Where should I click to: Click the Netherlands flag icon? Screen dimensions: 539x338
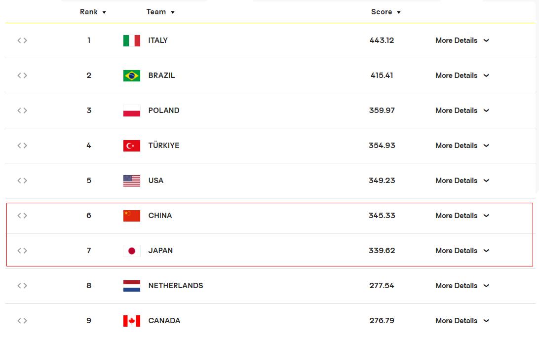point(132,286)
